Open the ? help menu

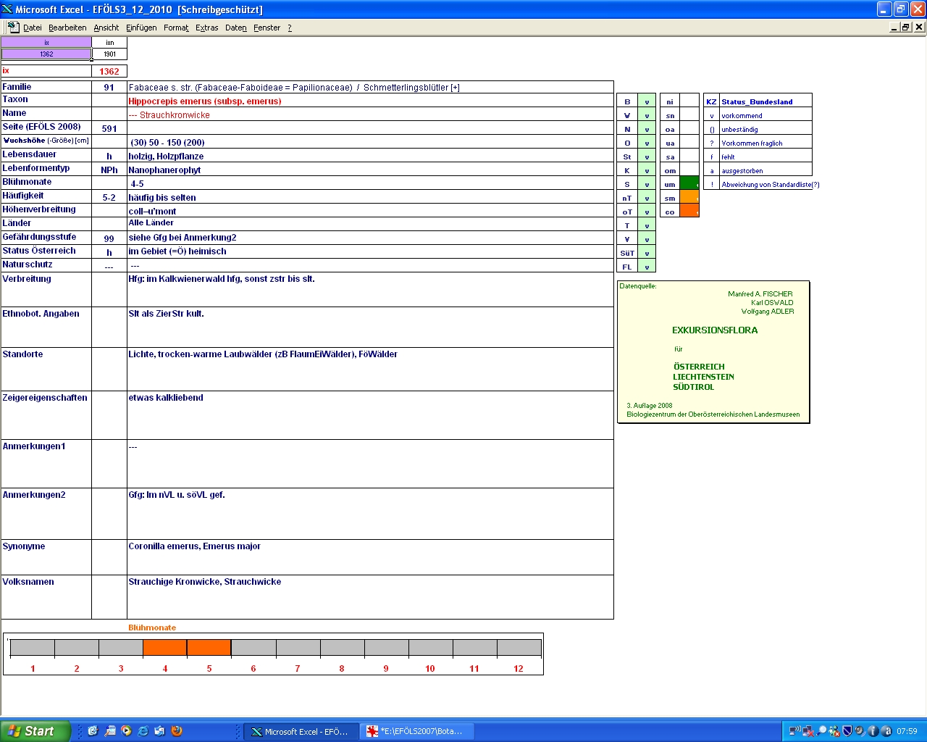(x=290, y=28)
